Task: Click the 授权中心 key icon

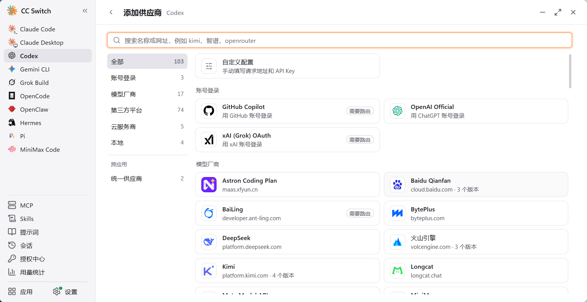Action: [x=12, y=259]
